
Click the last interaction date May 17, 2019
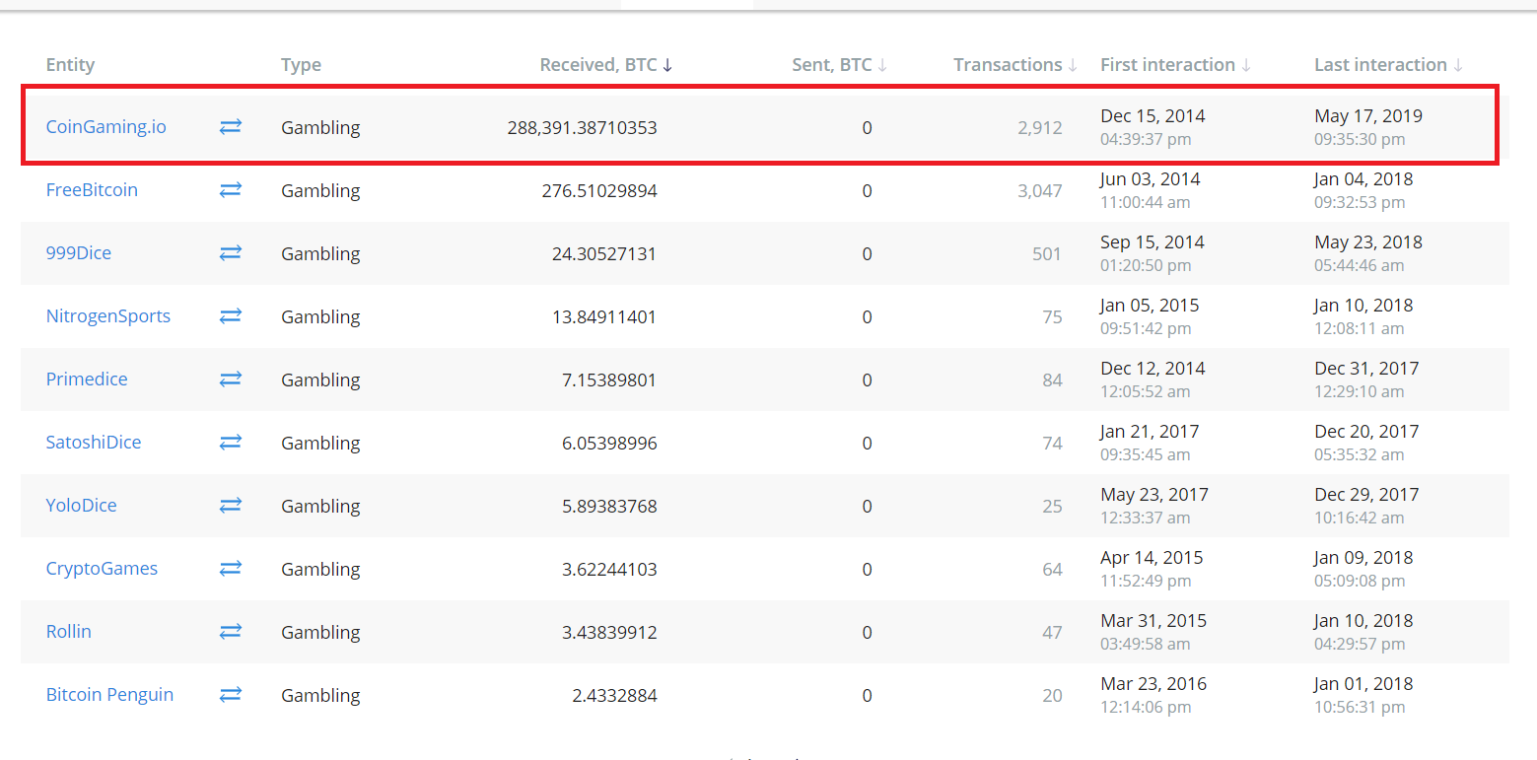1368,116
